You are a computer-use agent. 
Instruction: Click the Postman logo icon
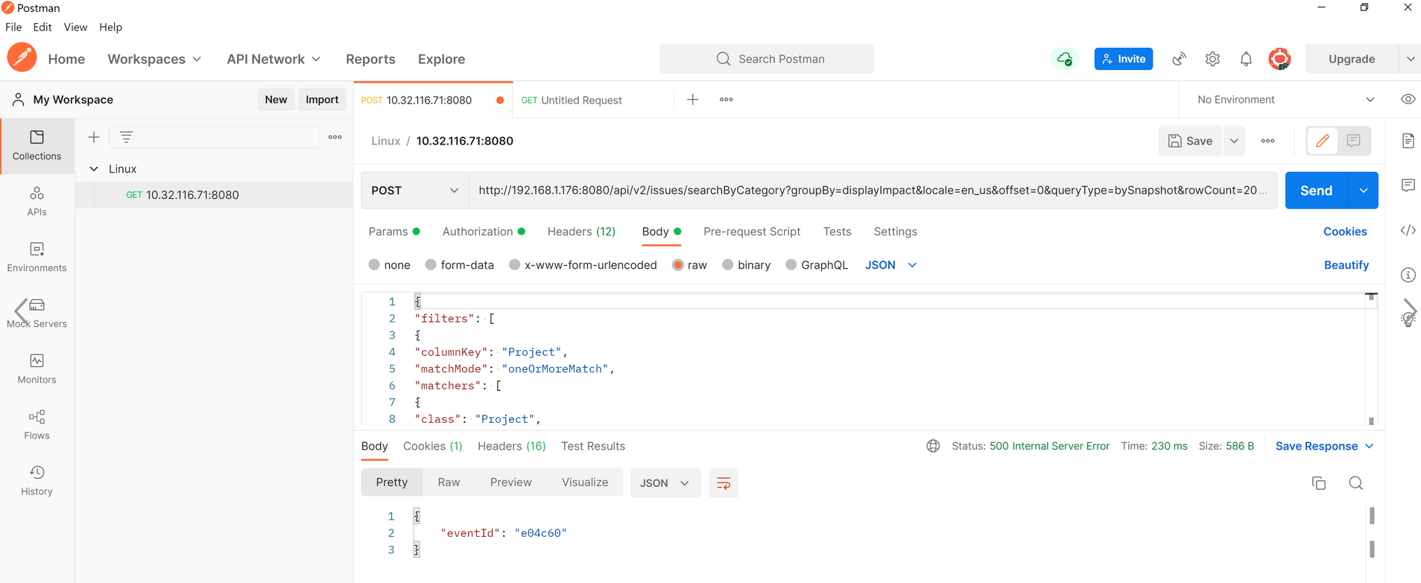pyautogui.click(x=22, y=57)
